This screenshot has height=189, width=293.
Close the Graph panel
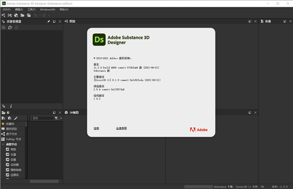coord(255,21)
